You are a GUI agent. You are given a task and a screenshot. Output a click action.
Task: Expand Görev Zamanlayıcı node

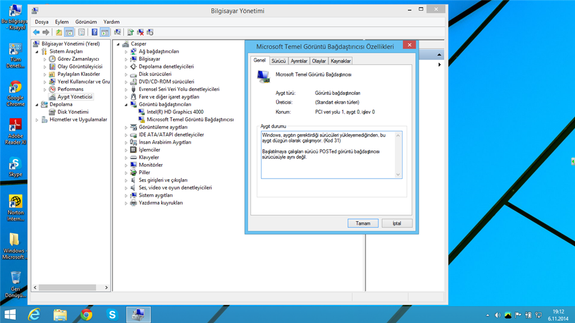point(45,59)
